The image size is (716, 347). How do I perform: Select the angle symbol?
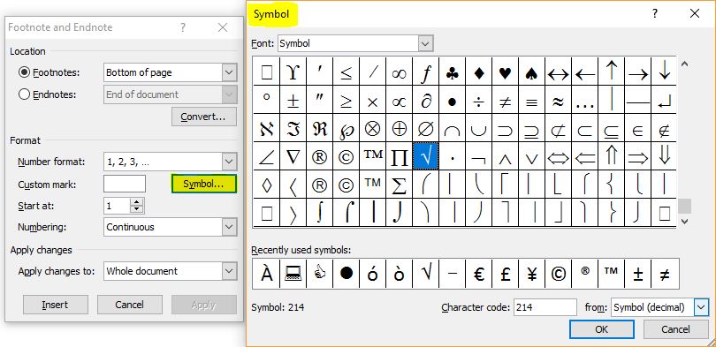click(x=266, y=156)
